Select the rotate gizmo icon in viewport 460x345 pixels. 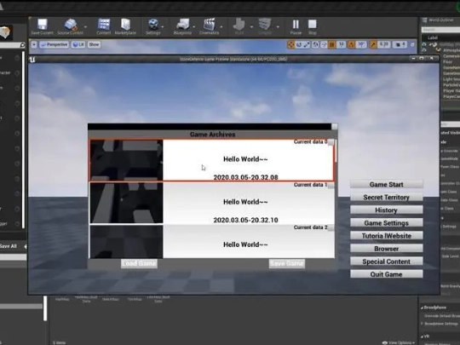coord(299,44)
